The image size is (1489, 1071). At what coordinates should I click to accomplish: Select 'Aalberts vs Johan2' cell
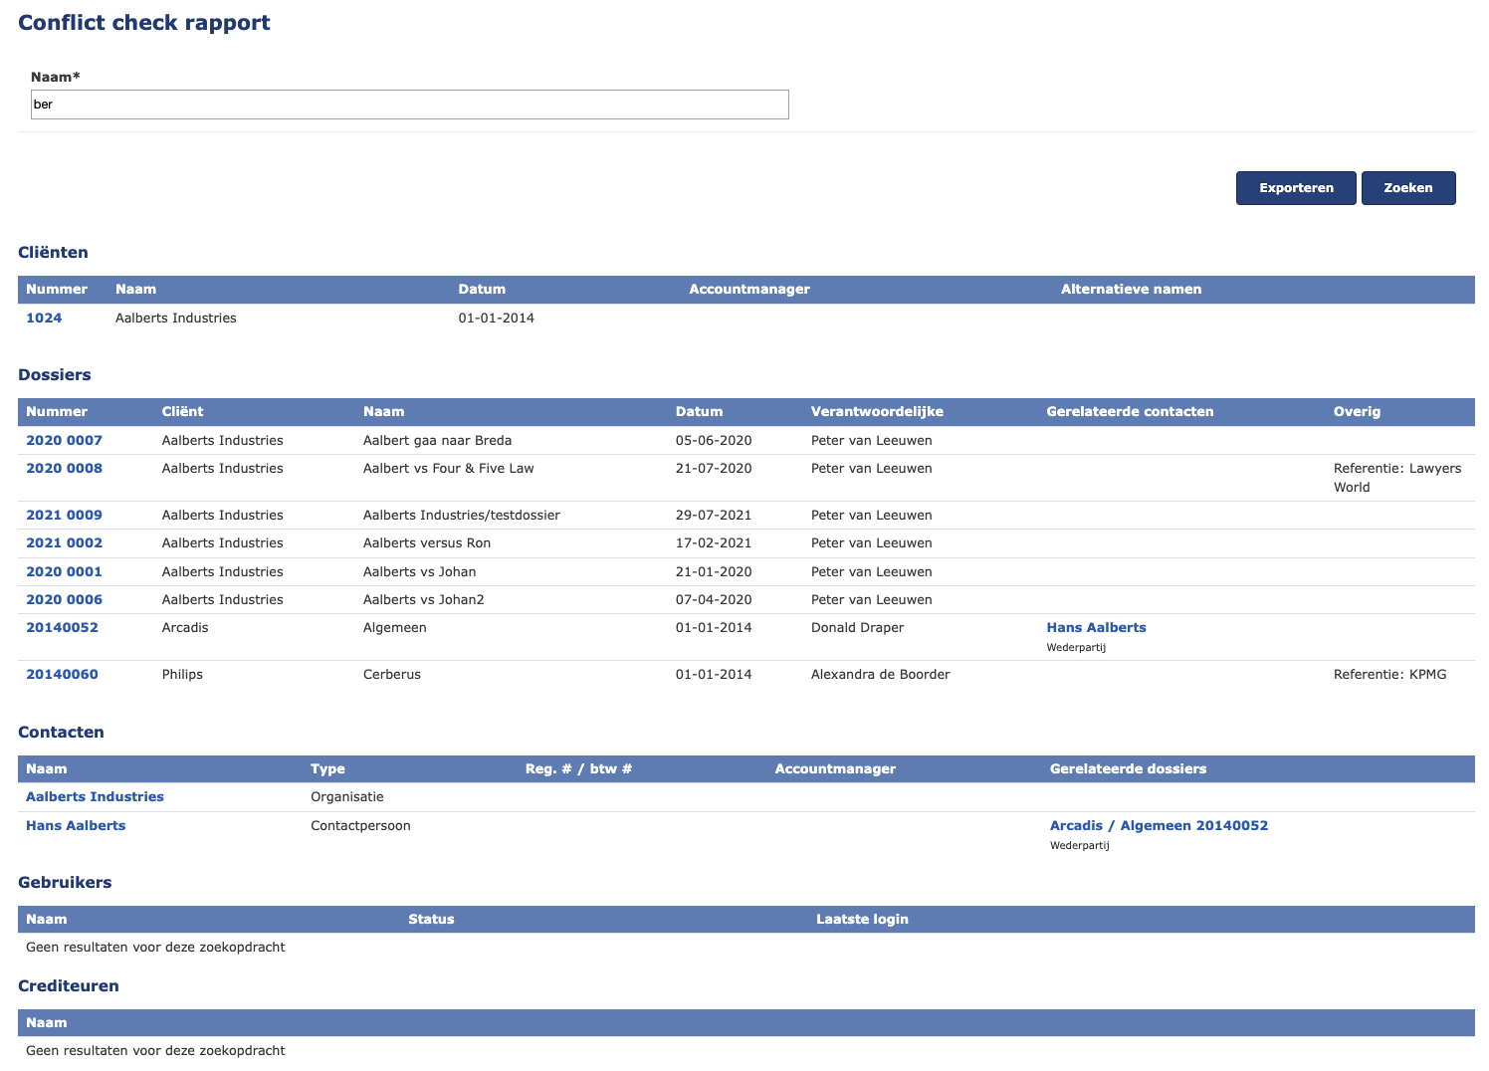click(423, 600)
